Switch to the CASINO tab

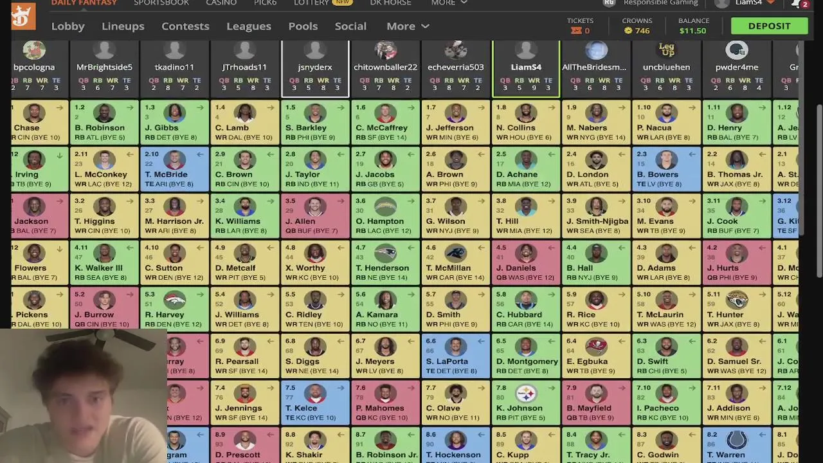point(221,3)
